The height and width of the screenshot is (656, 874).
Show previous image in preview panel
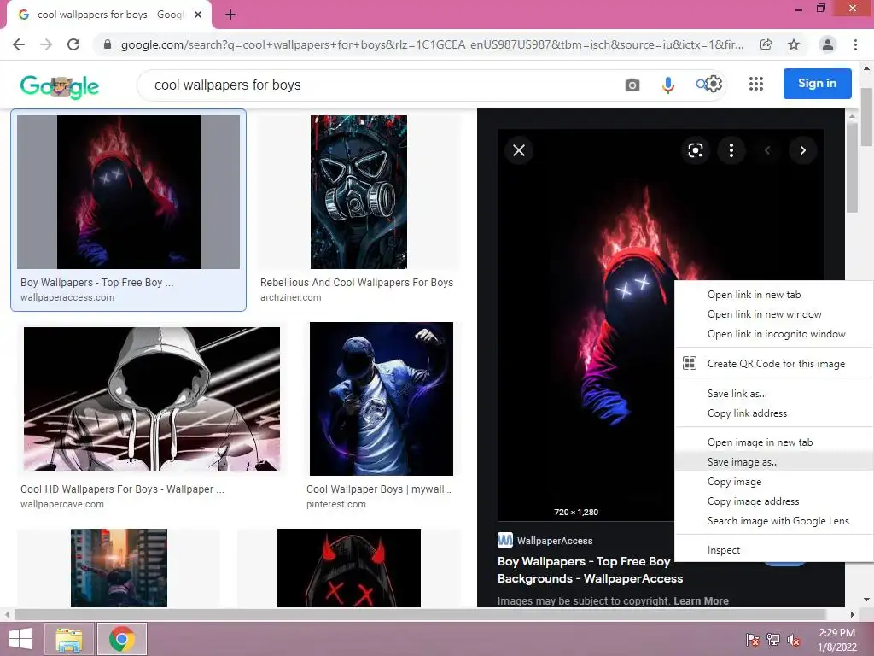point(767,150)
